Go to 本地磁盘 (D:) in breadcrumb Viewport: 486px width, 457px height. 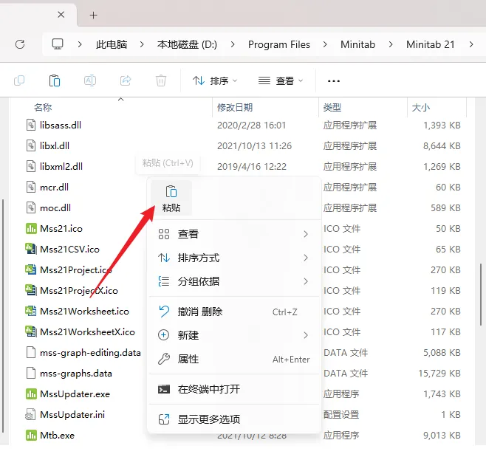coord(187,44)
